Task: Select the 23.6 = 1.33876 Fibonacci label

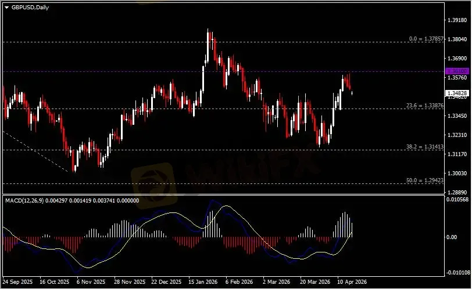Action: [424, 106]
